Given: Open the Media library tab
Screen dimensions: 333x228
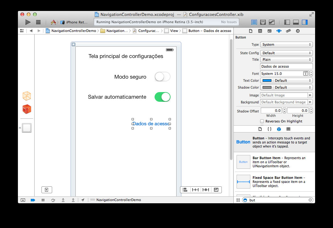Looking at the screenshot, I should [288, 129].
